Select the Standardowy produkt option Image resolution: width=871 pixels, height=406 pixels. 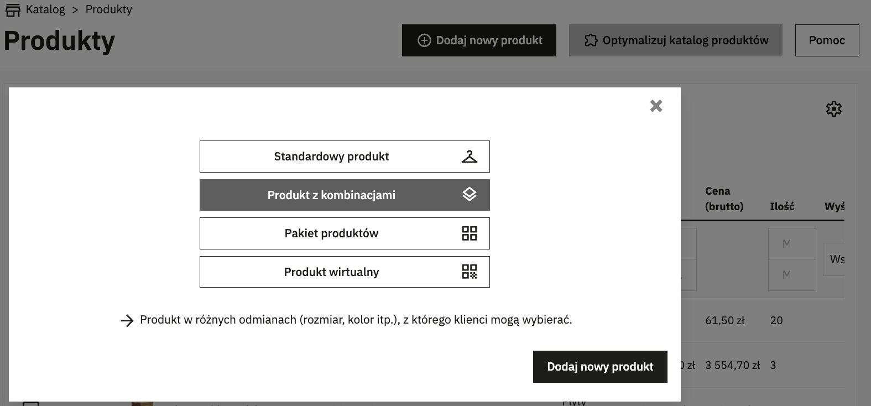pyautogui.click(x=345, y=157)
